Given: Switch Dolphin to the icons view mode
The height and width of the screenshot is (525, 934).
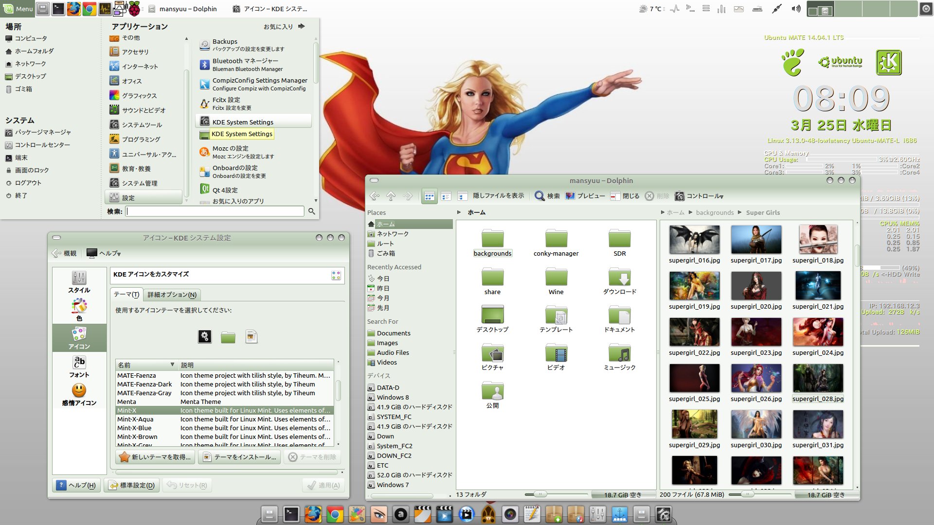Looking at the screenshot, I should point(429,196).
